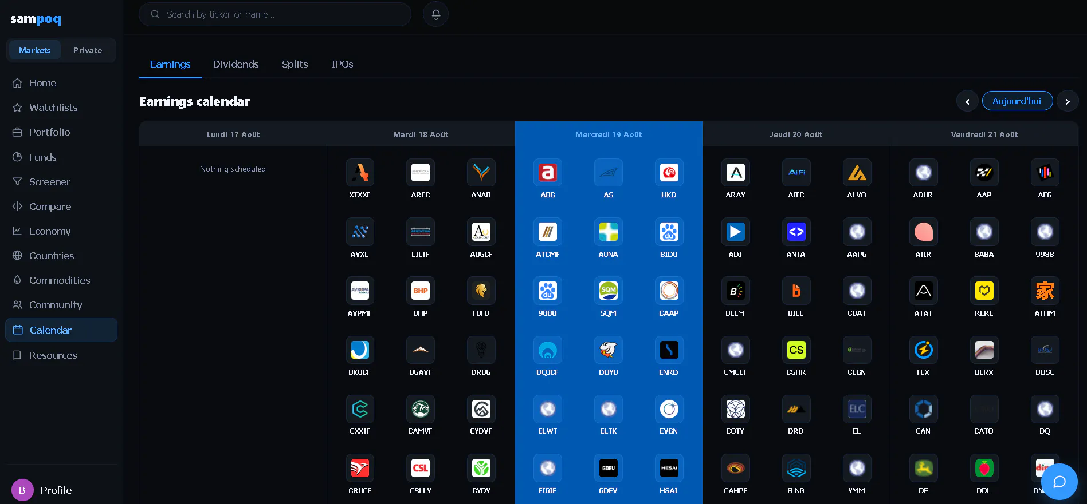
Task: Select the HKD stock icon
Action: click(669, 173)
